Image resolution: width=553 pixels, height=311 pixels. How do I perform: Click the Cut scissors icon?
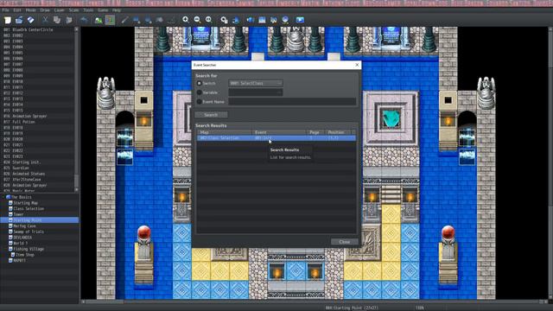tap(45, 20)
